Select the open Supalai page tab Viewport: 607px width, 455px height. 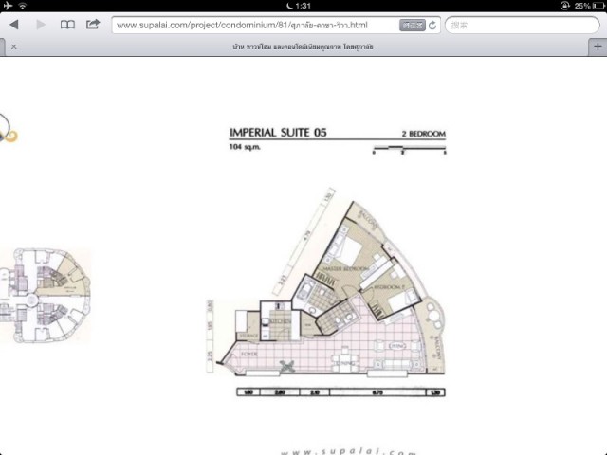(303, 46)
